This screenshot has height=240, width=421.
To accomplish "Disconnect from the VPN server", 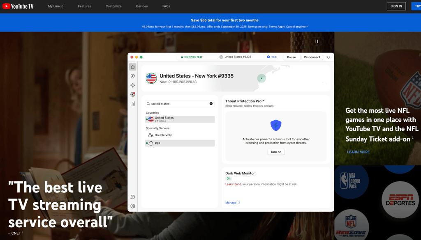I will [312, 57].
